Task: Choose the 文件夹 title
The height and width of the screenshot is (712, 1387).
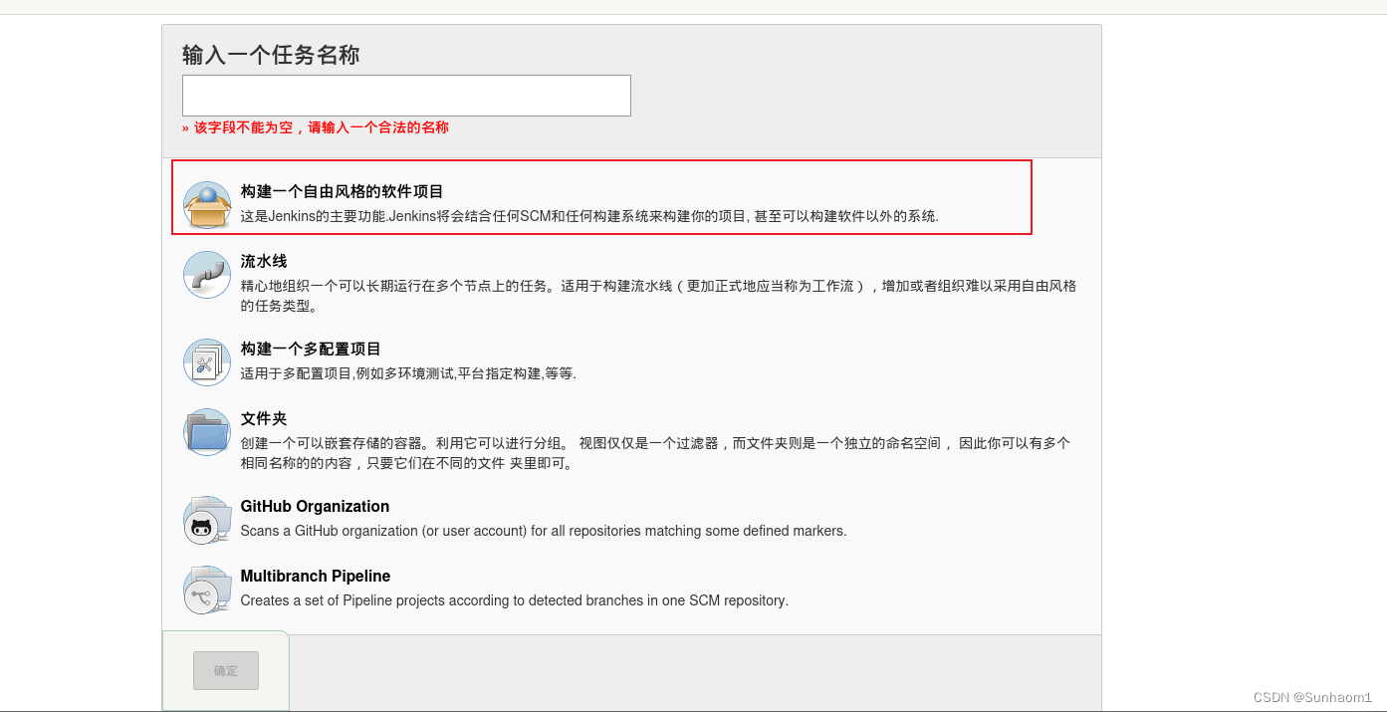Action: [264, 418]
